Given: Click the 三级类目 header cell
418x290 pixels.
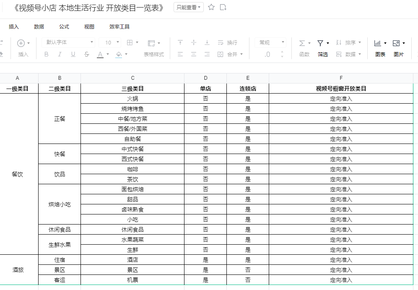Looking at the screenshot, I should pyautogui.click(x=132, y=89).
